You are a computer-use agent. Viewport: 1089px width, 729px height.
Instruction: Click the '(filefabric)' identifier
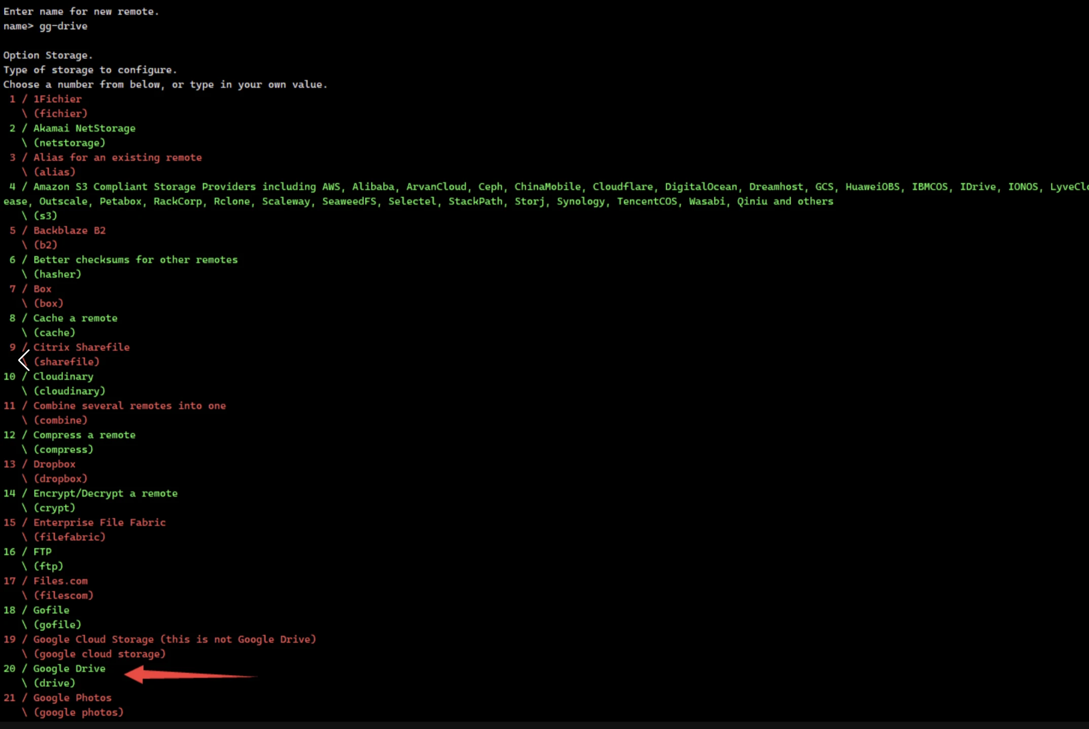pos(70,537)
